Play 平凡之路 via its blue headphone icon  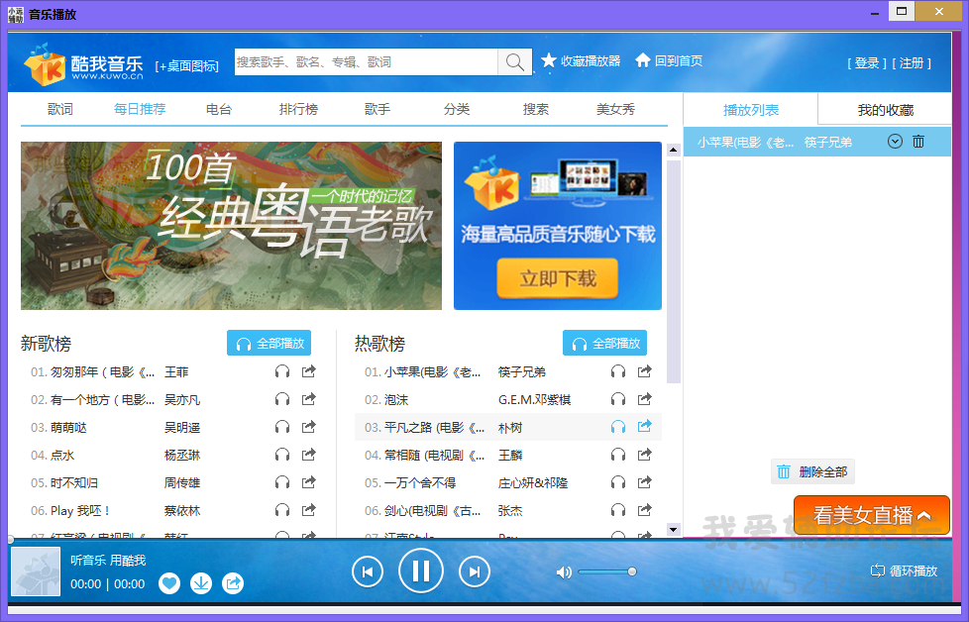pyautogui.click(x=618, y=427)
